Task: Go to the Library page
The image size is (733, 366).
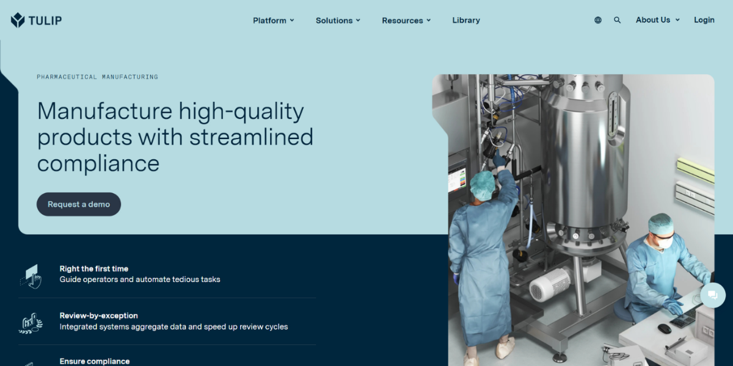Action: (466, 20)
